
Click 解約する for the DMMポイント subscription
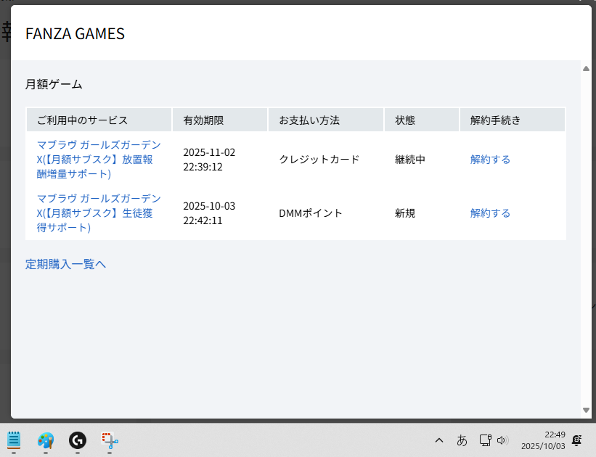click(490, 213)
